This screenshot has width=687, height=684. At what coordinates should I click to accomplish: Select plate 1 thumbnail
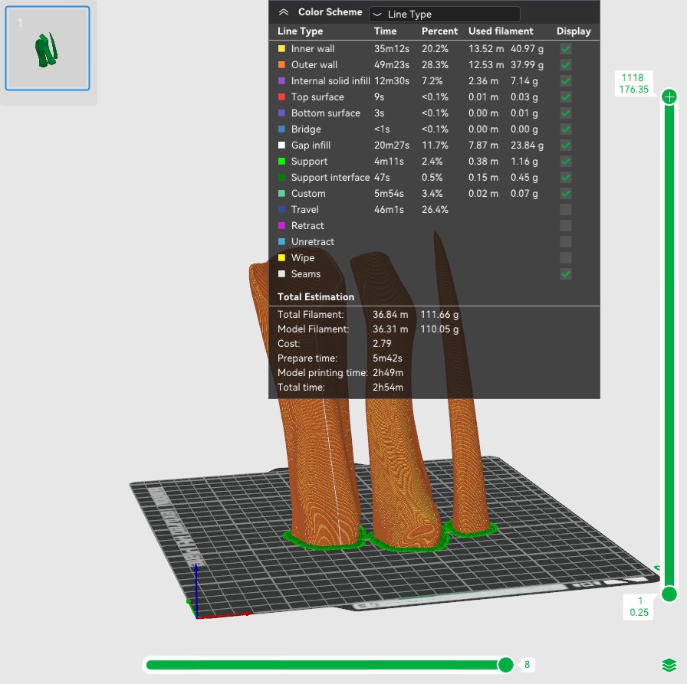tap(48, 48)
